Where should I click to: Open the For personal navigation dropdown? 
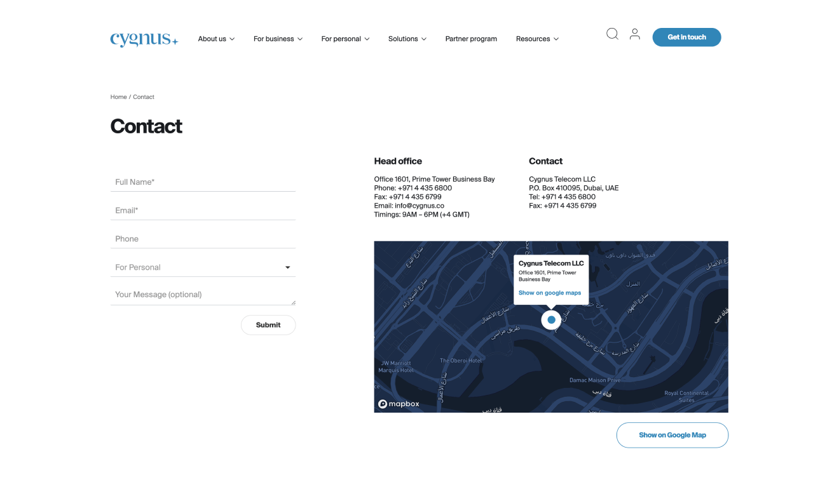(x=345, y=39)
